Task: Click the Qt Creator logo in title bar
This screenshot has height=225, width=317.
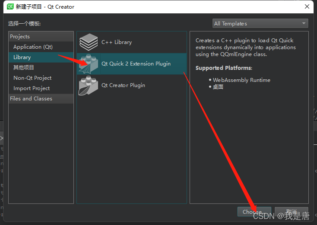Action: [10, 6]
